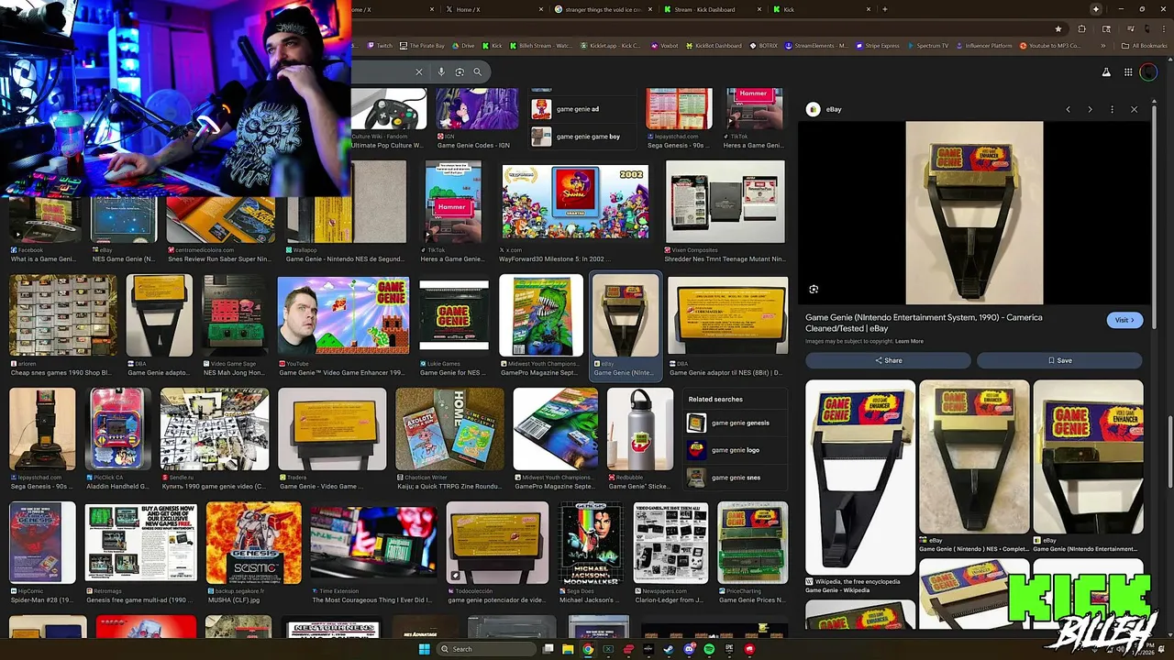Viewport: 1174px width, 660px height.
Task: Open File Explorer from the taskbar
Action: (x=568, y=649)
